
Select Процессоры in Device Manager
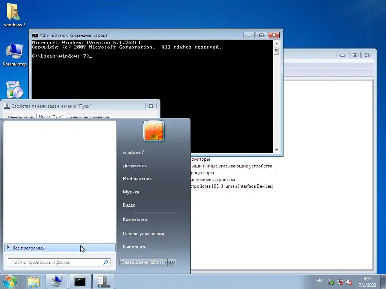tap(202, 173)
